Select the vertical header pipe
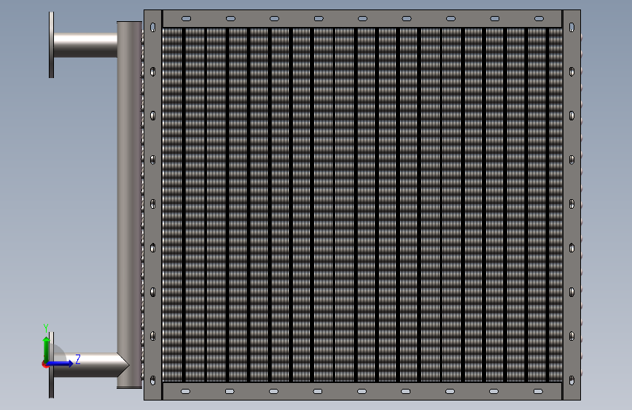Viewport: 632px width, 410px height. (x=129, y=205)
